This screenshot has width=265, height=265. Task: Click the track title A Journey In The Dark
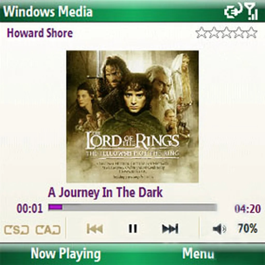click(x=105, y=192)
